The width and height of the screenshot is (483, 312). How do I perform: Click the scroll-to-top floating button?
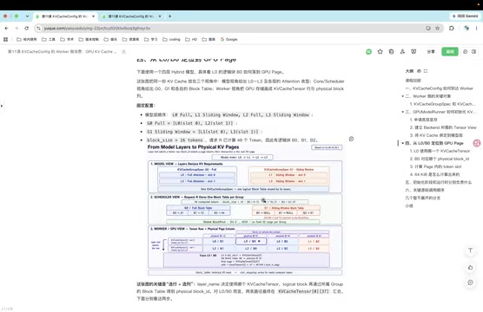470,250
